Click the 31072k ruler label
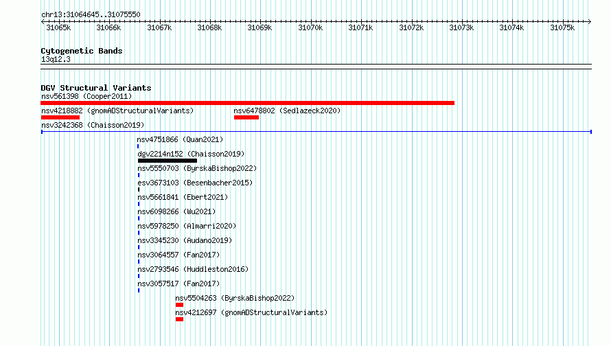Image resolution: width=611 pixels, height=346 pixels. 411,27
